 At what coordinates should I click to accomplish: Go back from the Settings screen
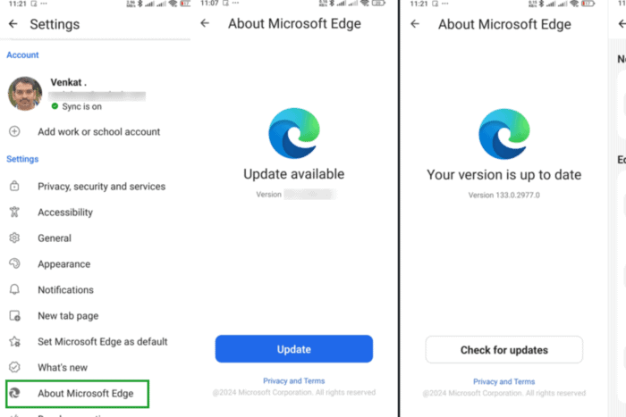point(13,24)
